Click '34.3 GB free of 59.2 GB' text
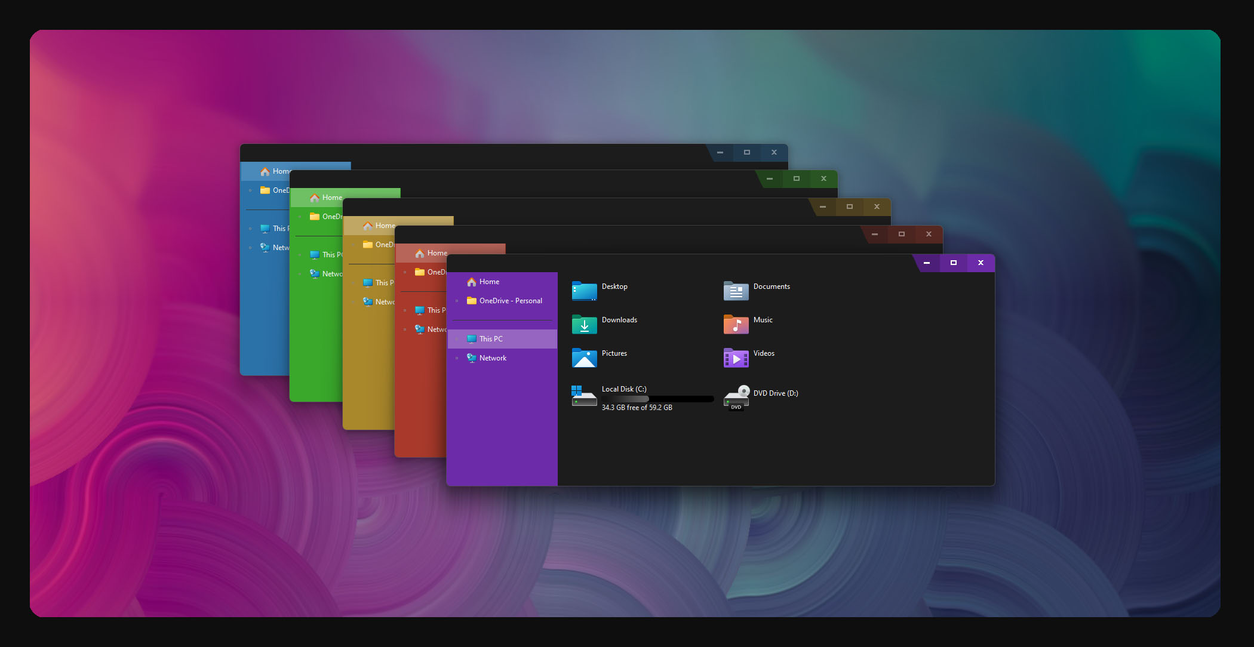 637,408
